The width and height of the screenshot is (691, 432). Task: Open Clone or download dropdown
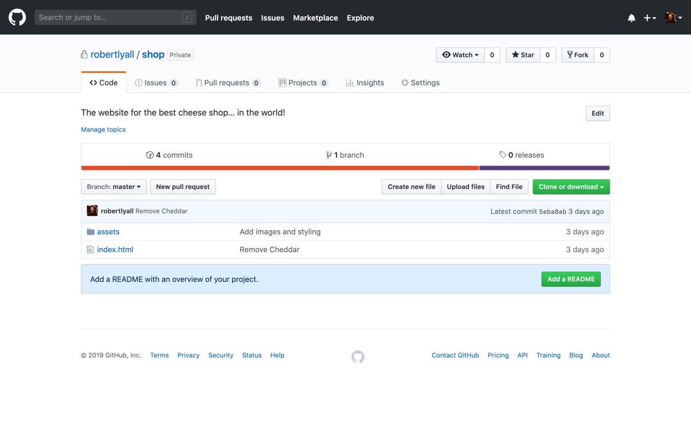[x=571, y=187]
